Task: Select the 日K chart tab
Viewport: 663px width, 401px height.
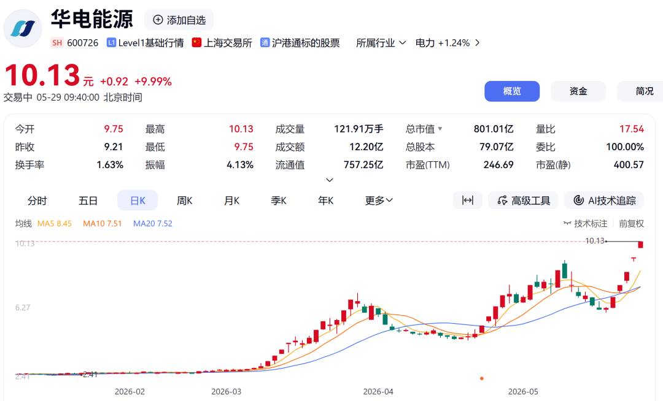Action: tap(138, 200)
